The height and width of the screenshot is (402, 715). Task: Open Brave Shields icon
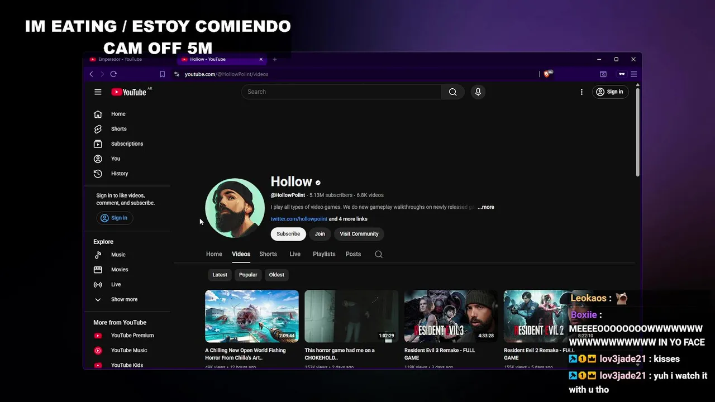(547, 74)
